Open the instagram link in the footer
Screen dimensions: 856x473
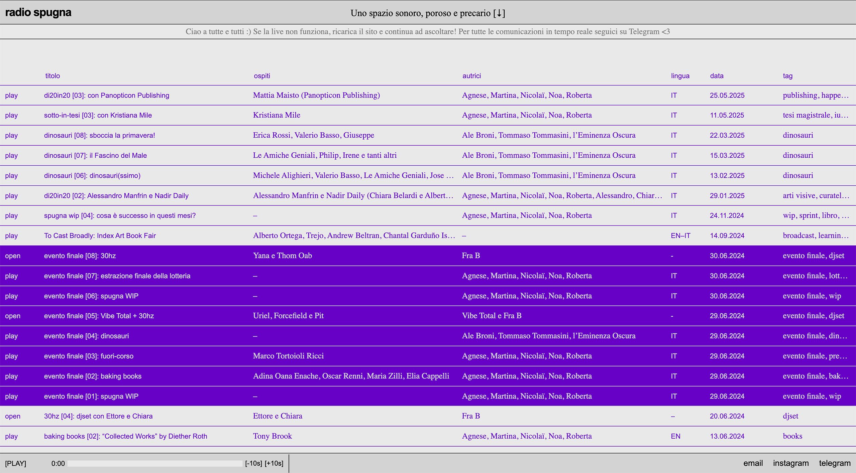tap(791, 463)
